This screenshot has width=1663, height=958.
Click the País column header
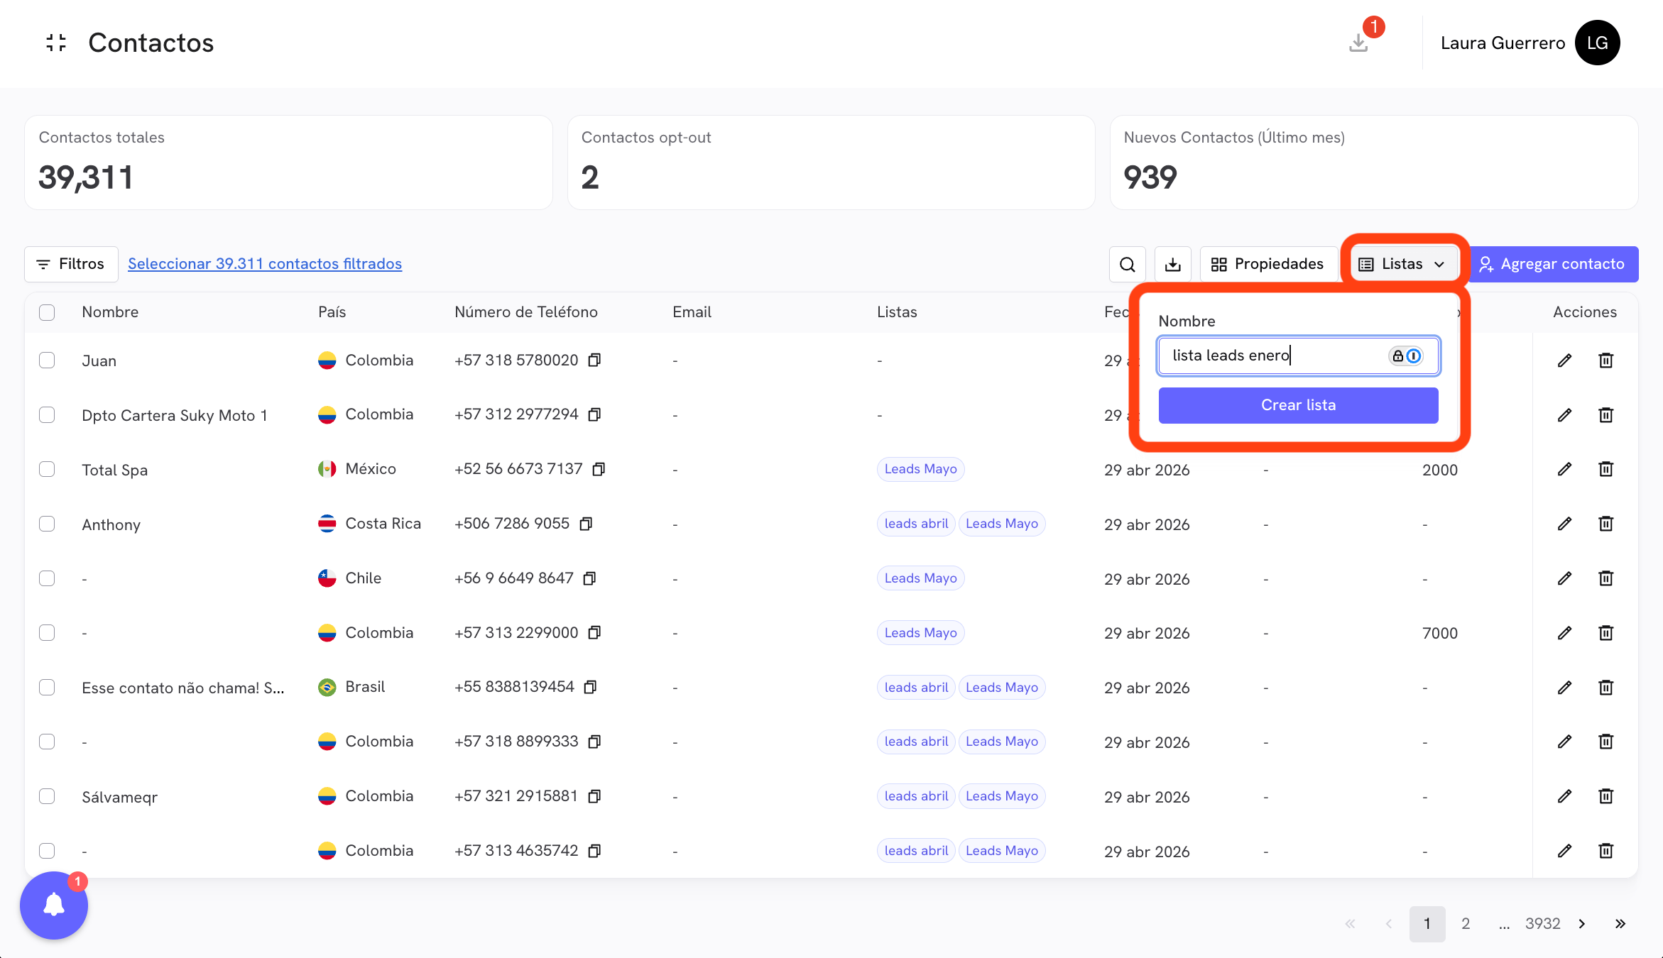click(332, 312)
